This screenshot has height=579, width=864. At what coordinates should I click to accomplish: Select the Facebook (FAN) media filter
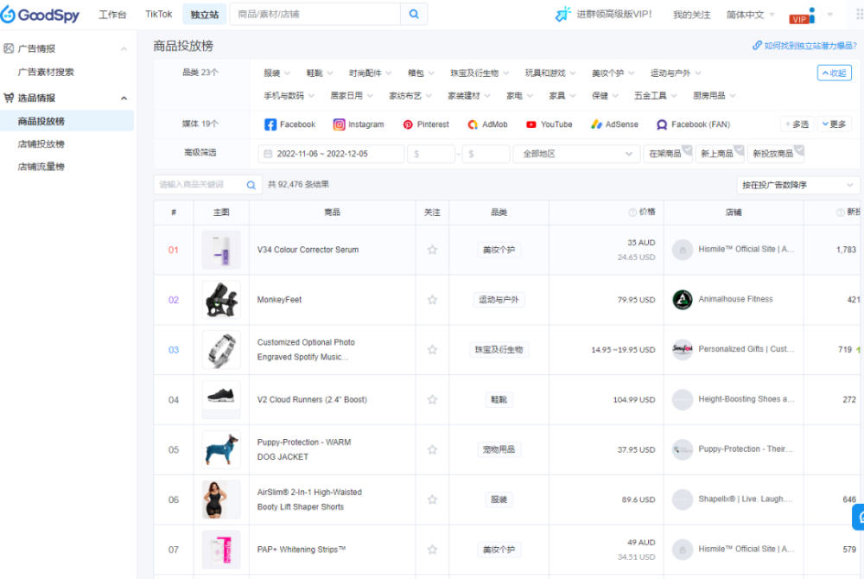(x=693, y=124)
